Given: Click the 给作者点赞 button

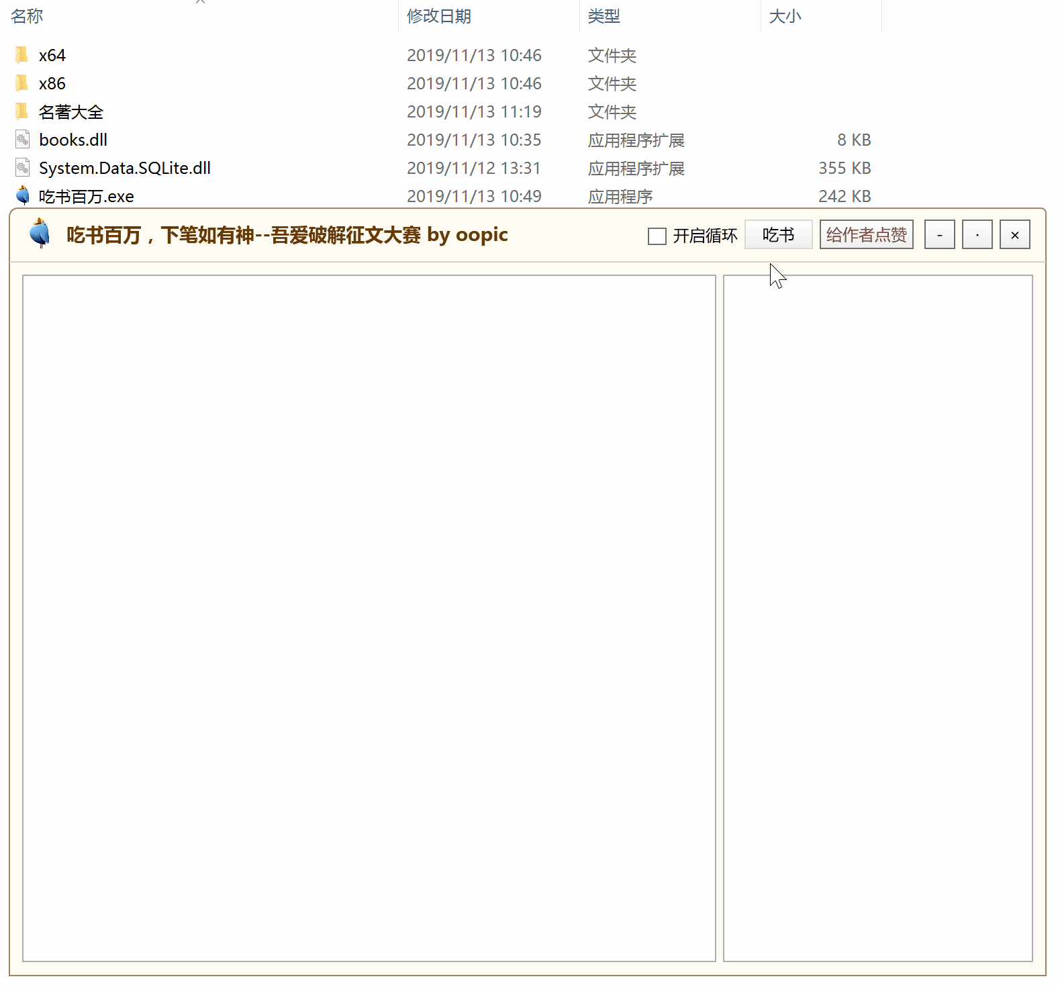Looking at the screenshot, I should pos(867,235).
